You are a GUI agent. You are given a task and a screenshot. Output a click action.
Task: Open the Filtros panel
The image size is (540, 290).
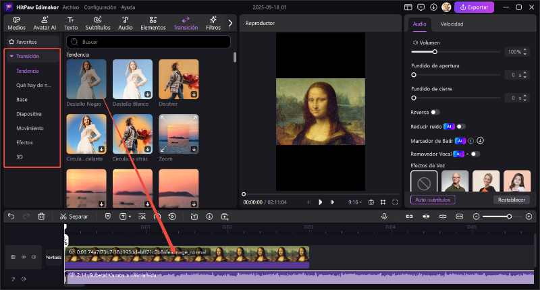(x=213, y=24)
